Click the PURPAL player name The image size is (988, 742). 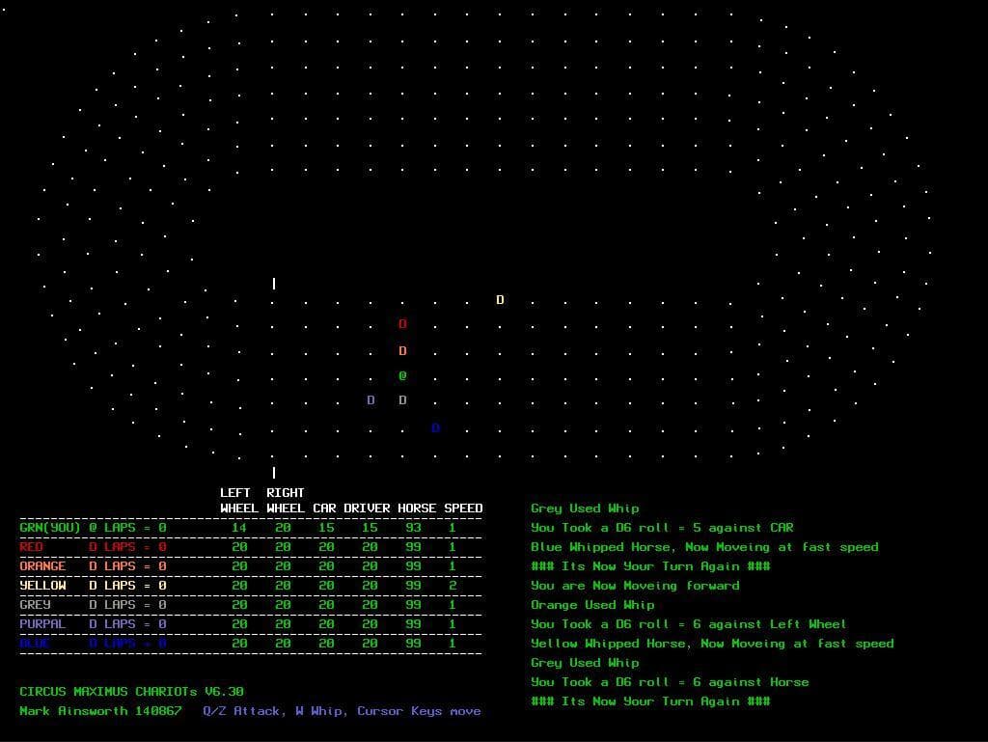[42, 624]
